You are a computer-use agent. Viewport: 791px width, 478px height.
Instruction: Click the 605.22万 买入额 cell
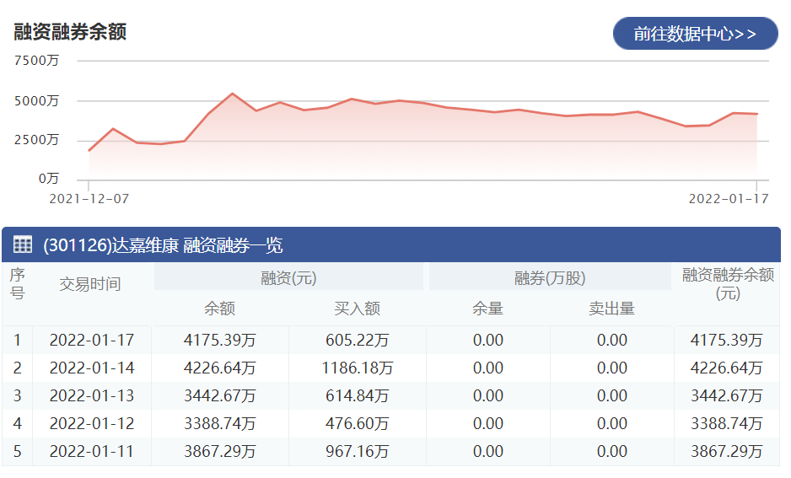coord(358,340)
